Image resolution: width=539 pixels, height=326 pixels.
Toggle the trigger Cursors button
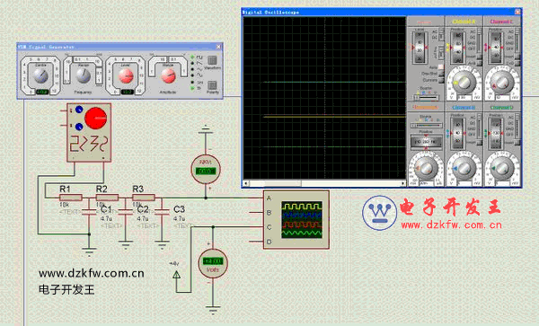[x=440, y=80]
